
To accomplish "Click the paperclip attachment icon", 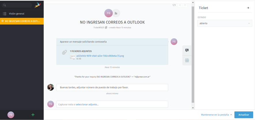I will 64,52.
